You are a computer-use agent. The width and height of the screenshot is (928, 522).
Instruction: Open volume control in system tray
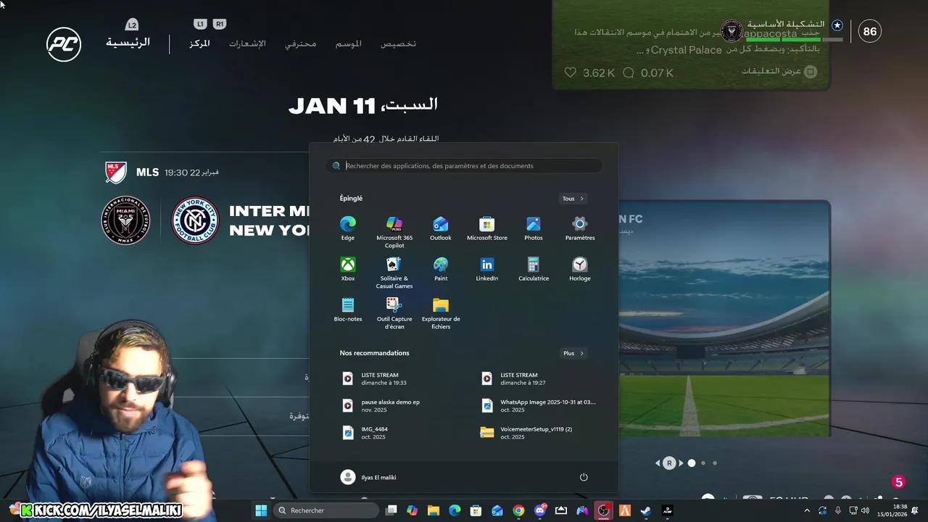click(x=864, y=510)
